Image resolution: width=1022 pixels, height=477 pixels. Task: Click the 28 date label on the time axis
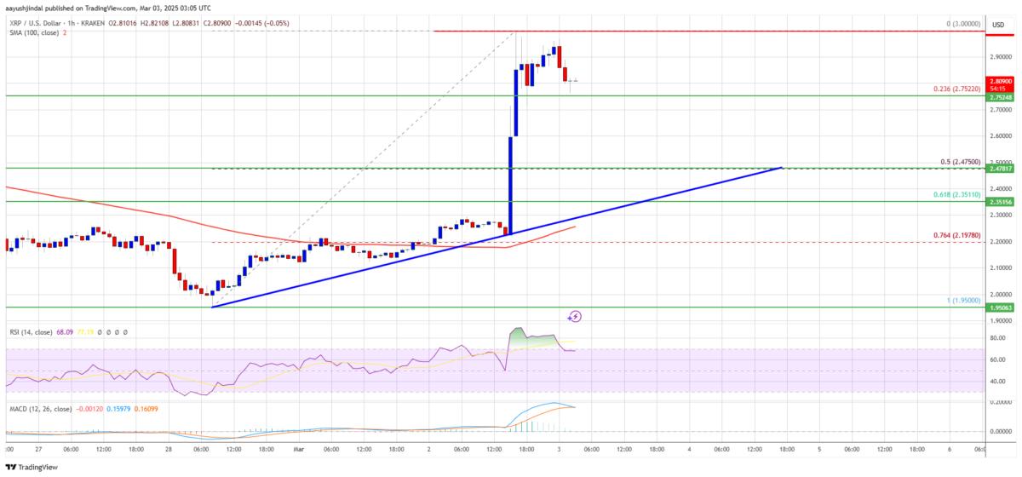click(x=169, y=449)
